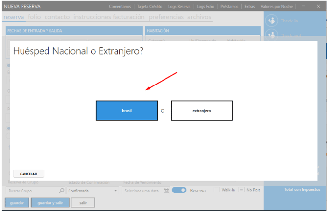Open Tarjeta Crédito from top menu
This screenshot has height=213, width=328.
[x=150, y=7]
